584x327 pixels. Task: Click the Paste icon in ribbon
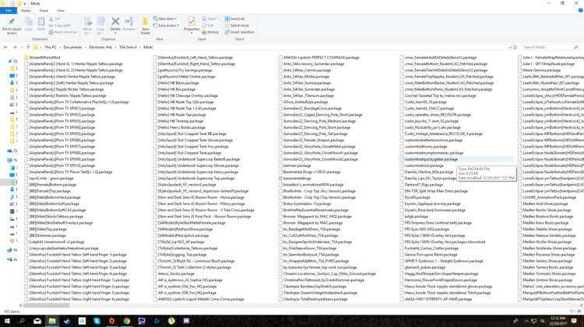41,24
